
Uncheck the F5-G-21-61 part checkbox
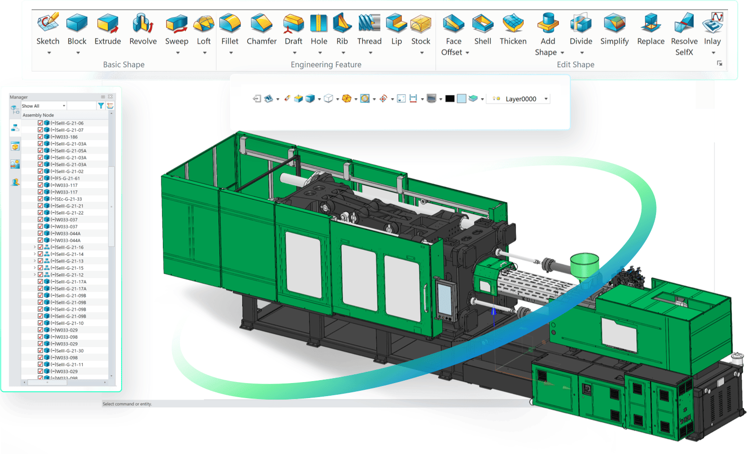(x=40, y=178)
